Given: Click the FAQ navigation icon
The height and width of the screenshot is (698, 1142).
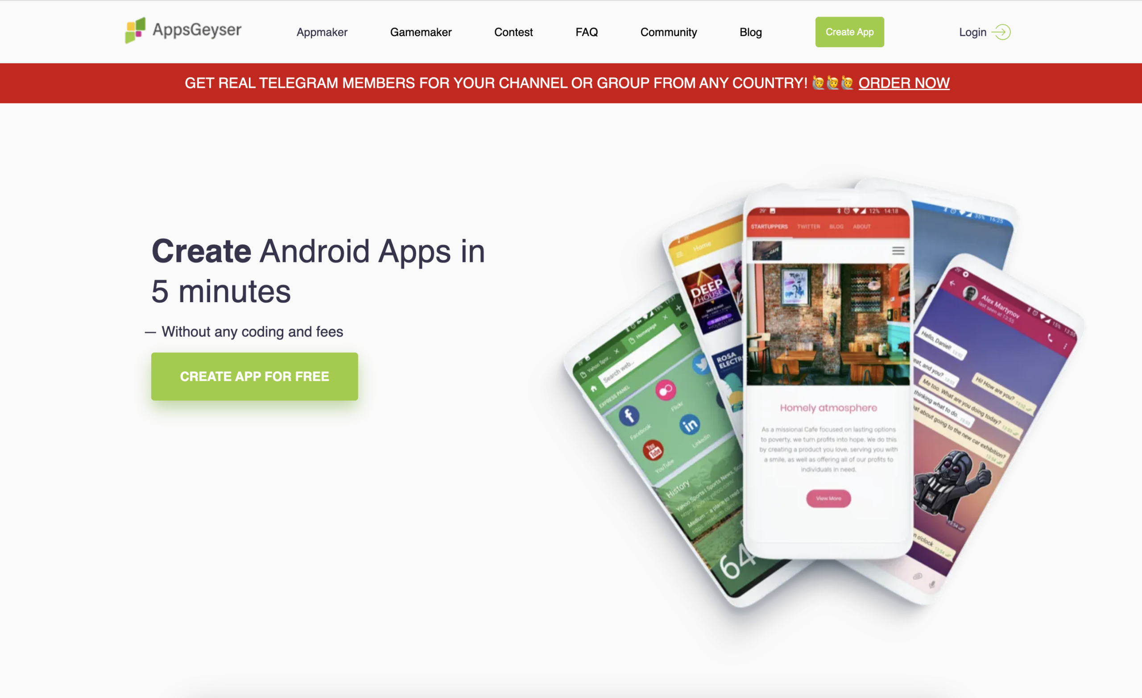Looking at the screenshot, I should click(x=587, y=33).
